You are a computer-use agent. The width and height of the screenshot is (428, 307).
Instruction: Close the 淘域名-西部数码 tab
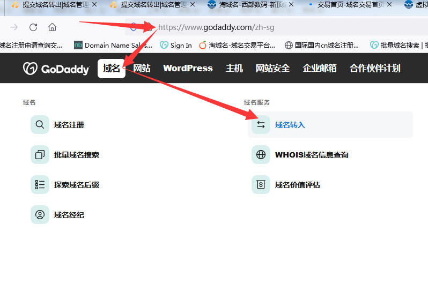coord(291,5)
